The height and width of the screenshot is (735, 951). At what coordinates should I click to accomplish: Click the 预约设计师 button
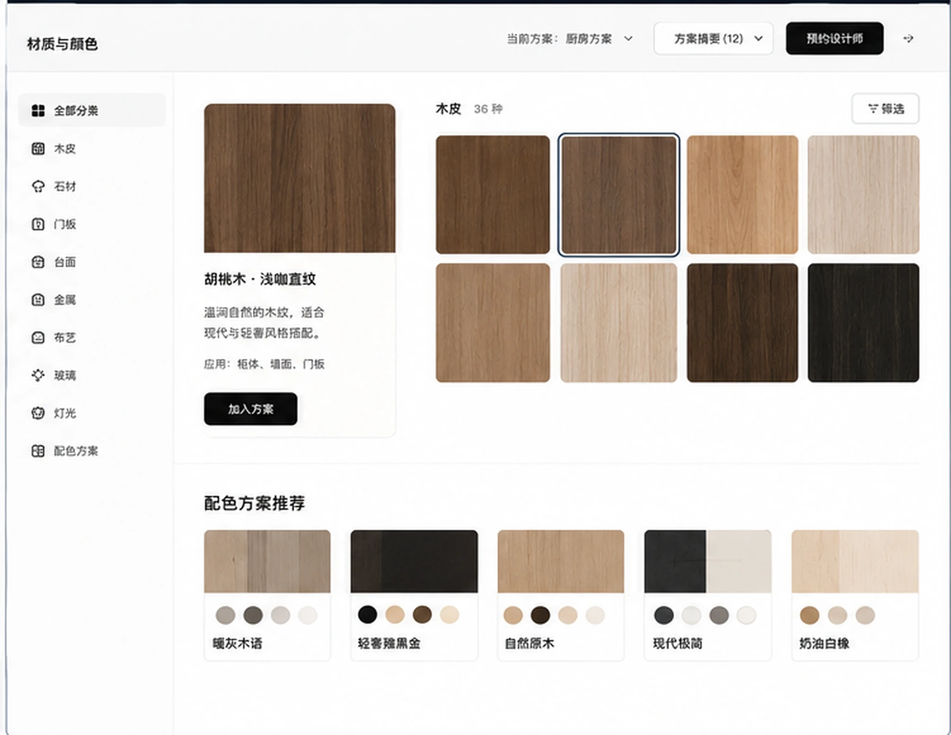(x=834, y=39)
